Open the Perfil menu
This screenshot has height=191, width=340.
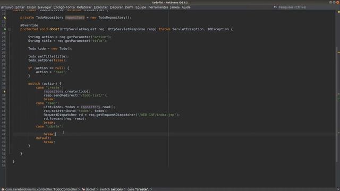(x=129, y=7)
